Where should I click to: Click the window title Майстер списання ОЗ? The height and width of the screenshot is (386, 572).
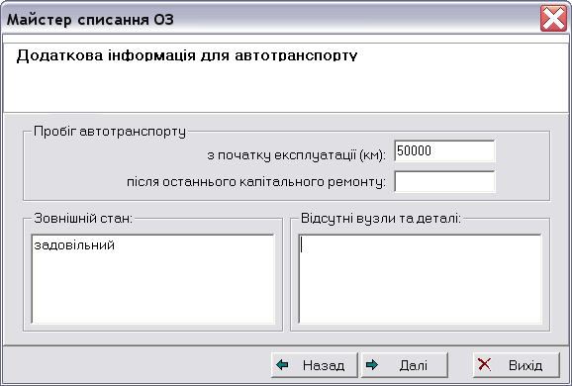click(90, 20)
